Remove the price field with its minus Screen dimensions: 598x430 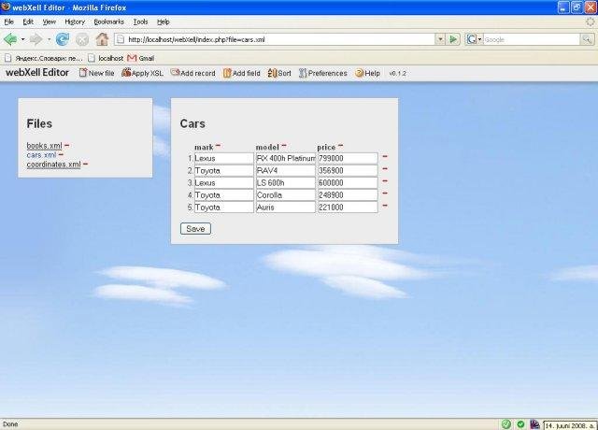[340, 145]
